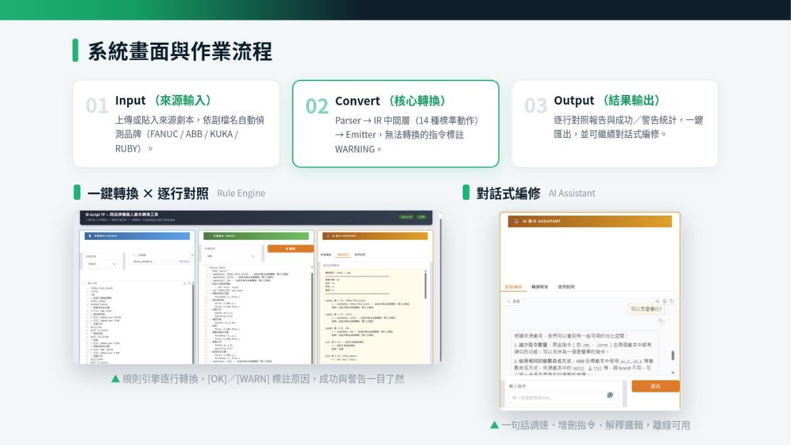Click the AI assistant chat scrollbar
Viewport: 791px width, 445px height.
672,355
